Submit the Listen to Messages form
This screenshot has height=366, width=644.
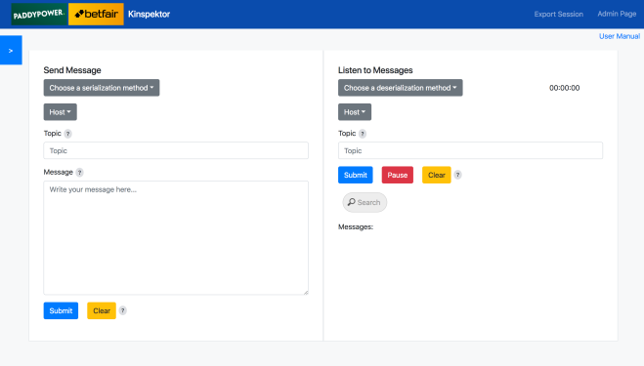pos(356,175)
